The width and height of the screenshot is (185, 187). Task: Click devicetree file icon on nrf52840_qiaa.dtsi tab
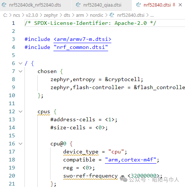[78, 5]
